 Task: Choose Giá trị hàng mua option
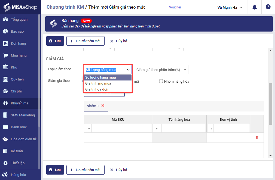point(98,83)
